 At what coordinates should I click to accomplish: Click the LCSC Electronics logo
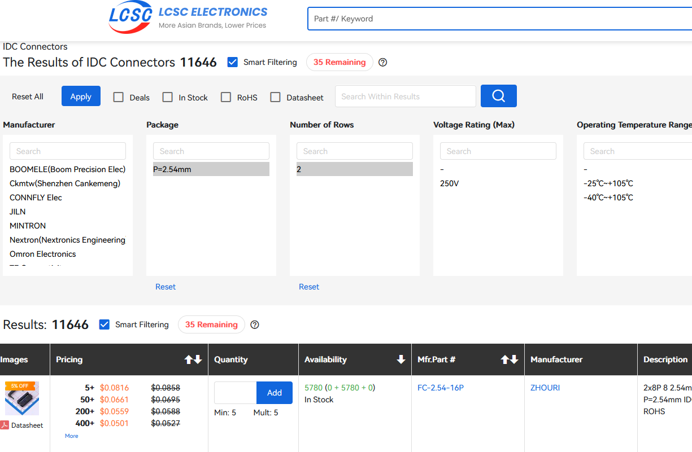(188, 18)
